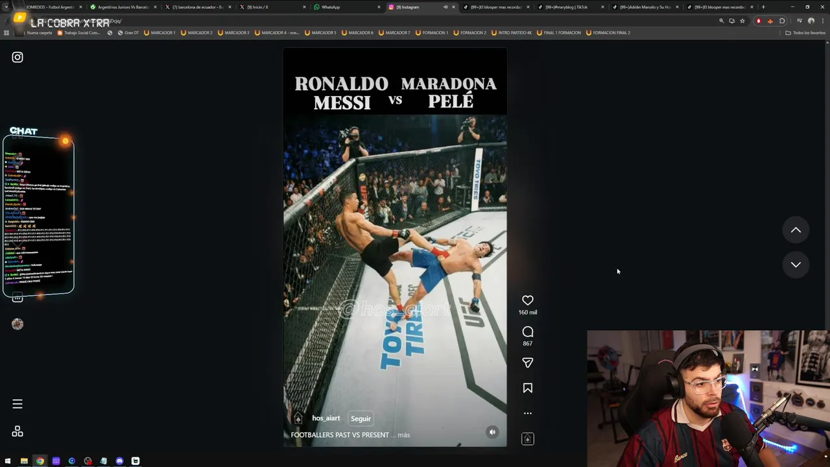Share the reel with the paper plane icon
This screenshot has width=830, height=467.
click(528, 363)
